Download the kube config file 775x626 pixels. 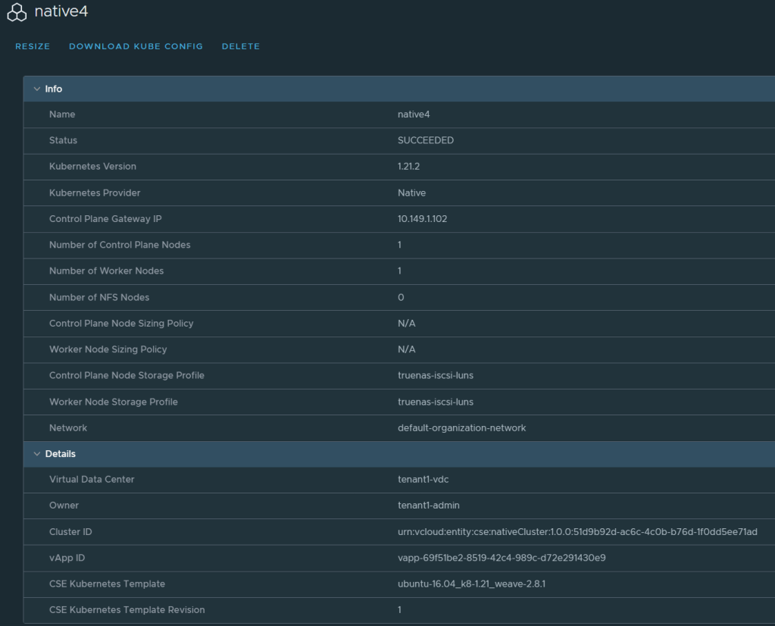click(136, 46)
